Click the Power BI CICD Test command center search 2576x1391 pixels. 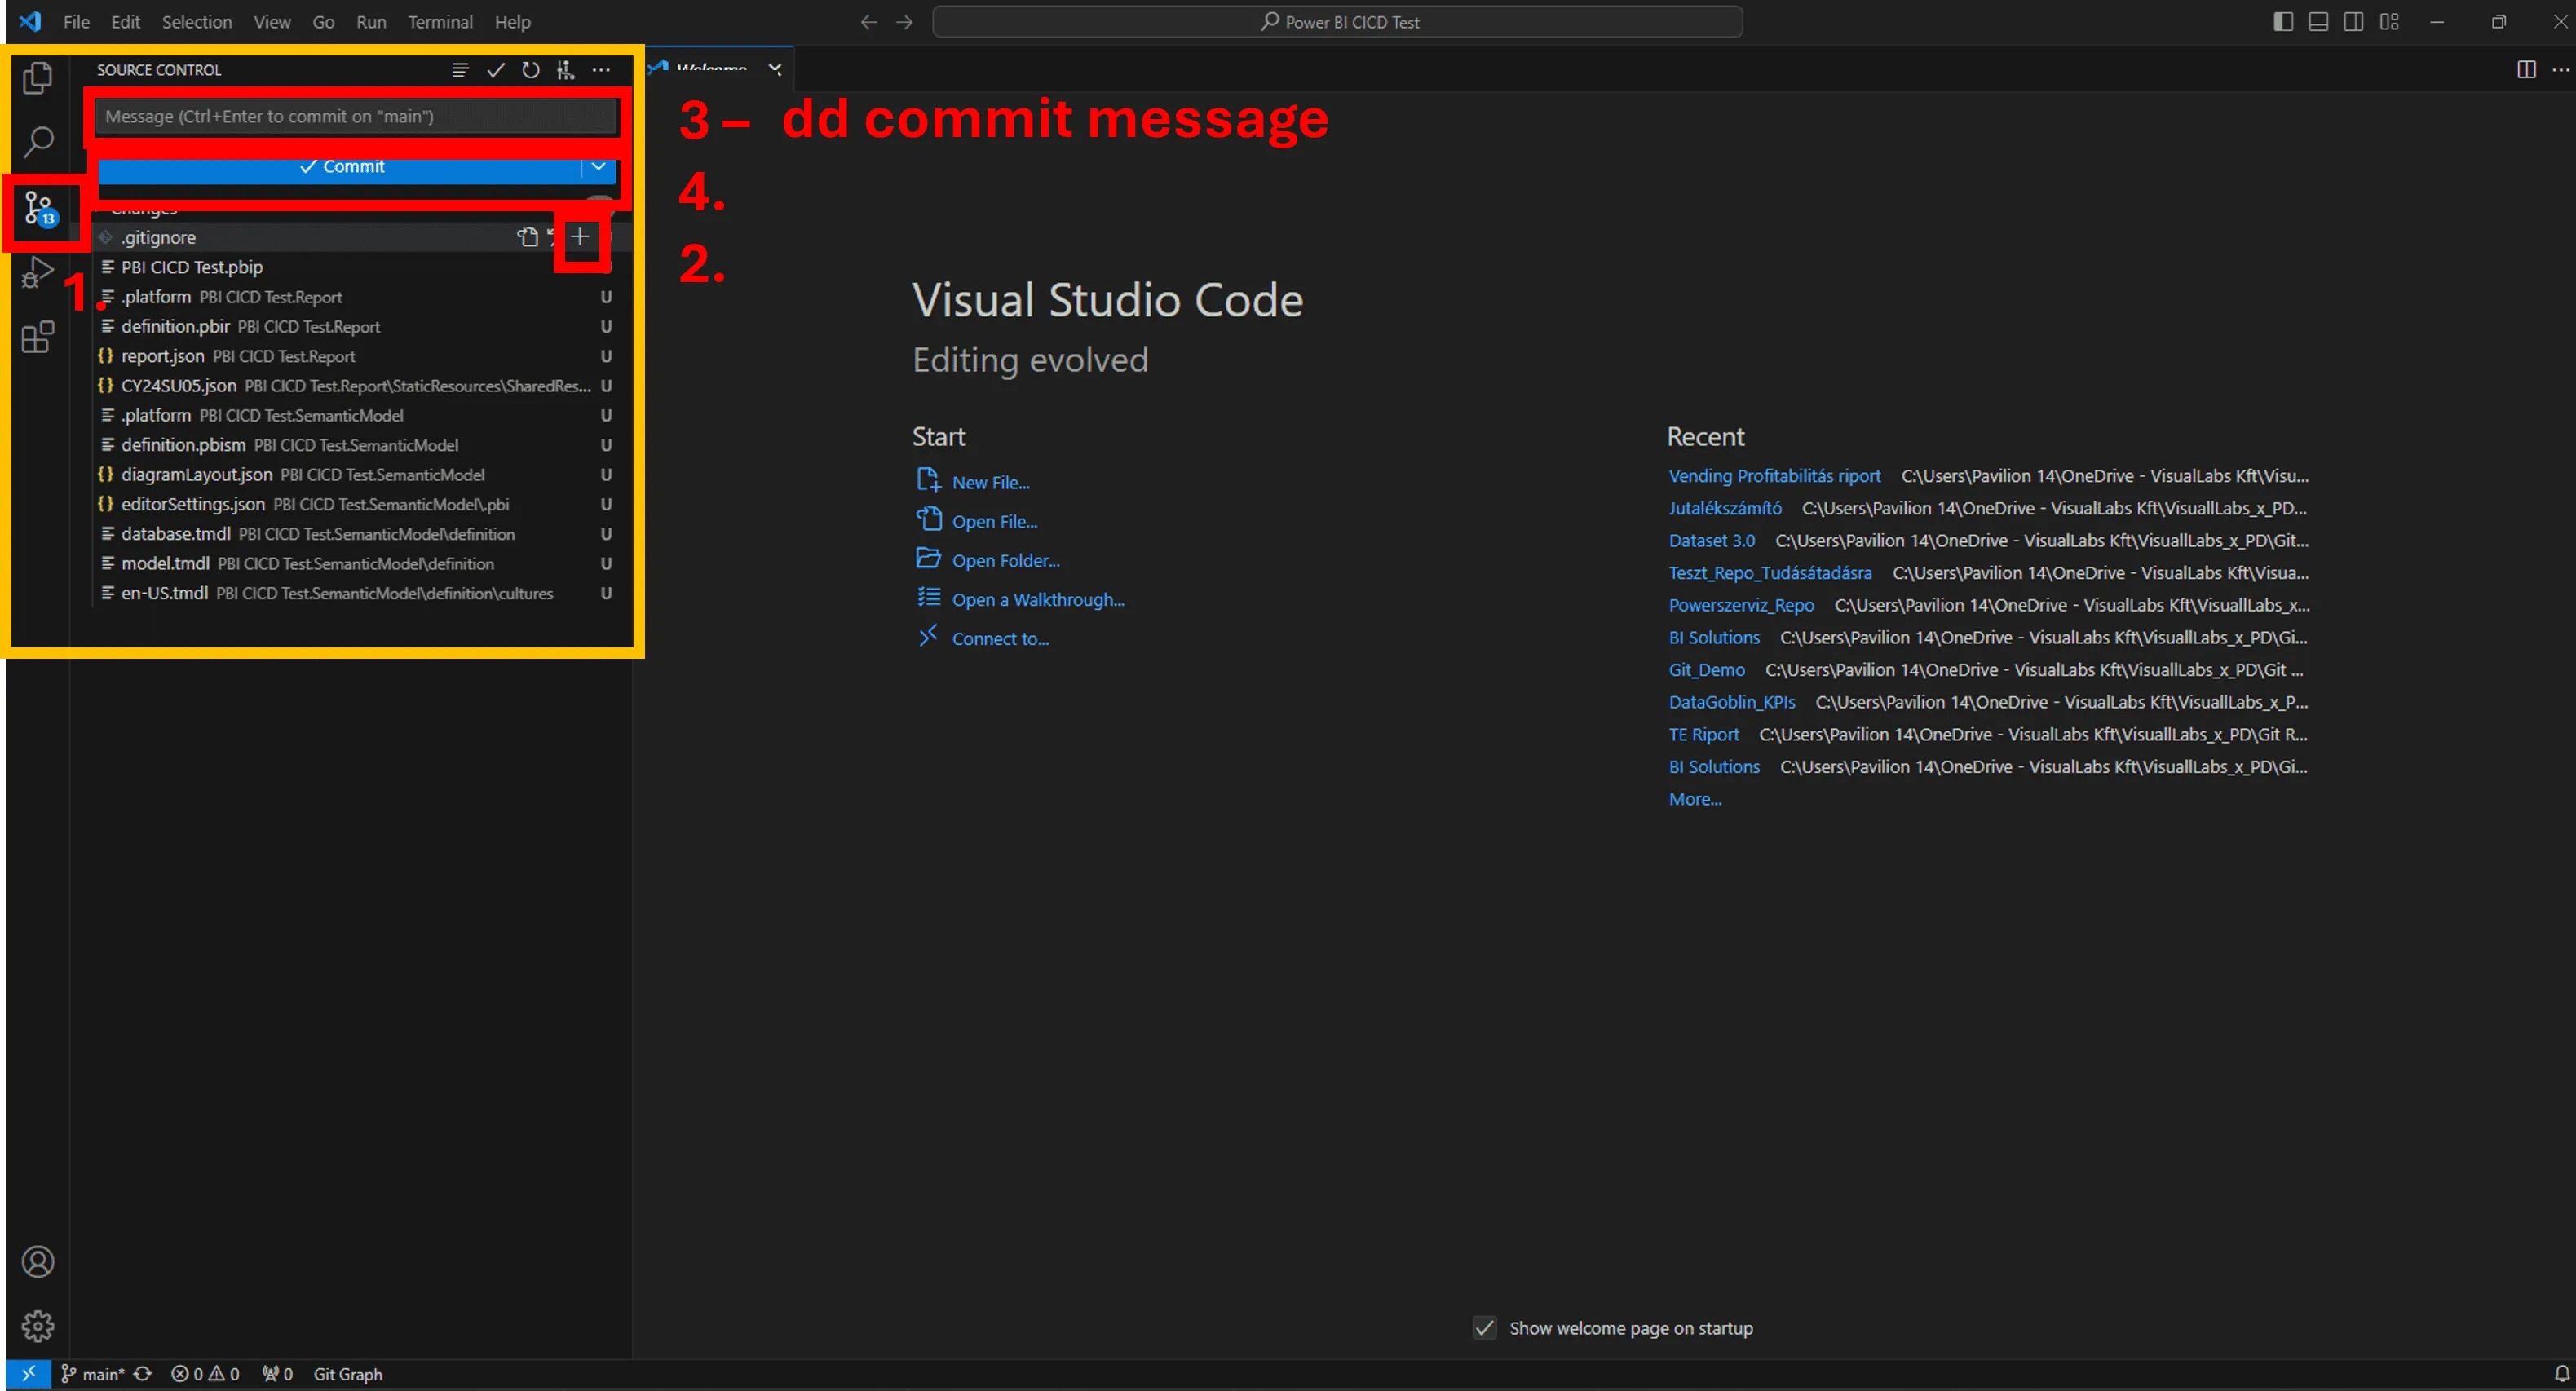(1337, 22)
